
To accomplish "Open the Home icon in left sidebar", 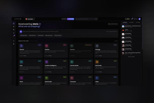I will coord(14,23).
